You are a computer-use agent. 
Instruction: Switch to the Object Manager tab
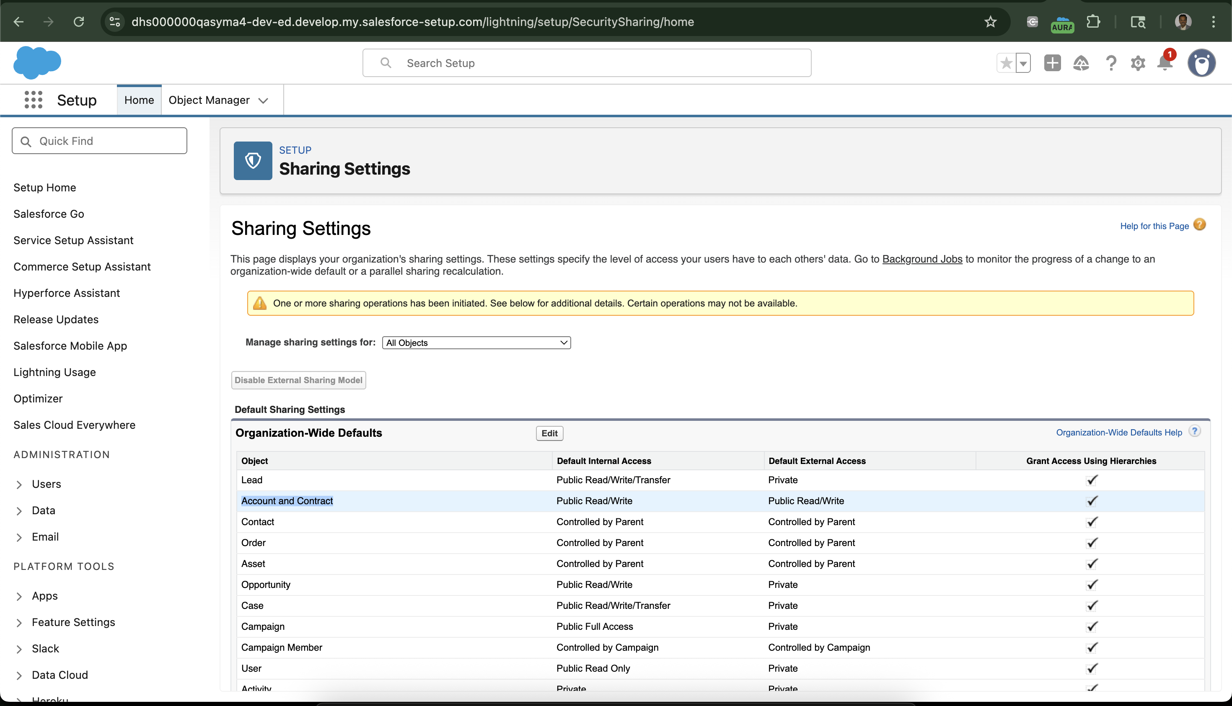pyautogui.click(x=209, y=100)
